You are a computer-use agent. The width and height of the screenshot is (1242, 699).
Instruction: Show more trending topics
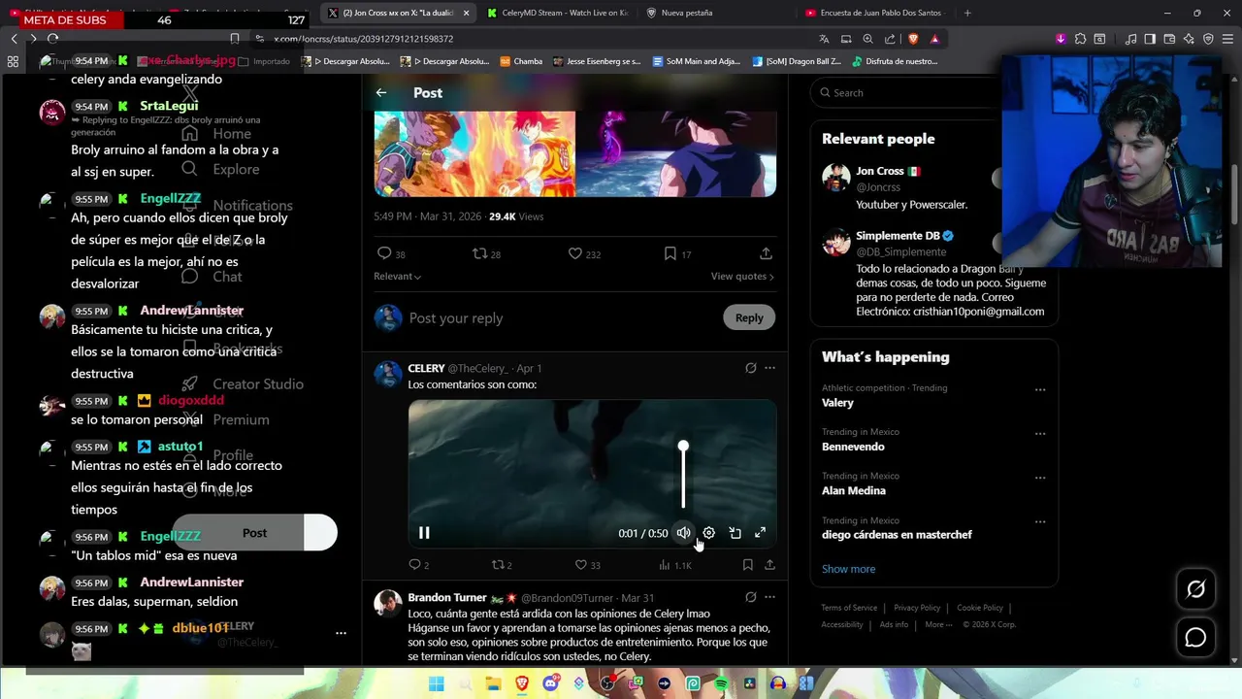coord(848,569)
